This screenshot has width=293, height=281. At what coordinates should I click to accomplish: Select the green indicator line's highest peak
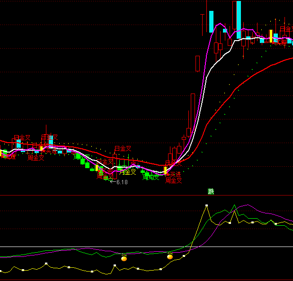click(x=234, y=205)
